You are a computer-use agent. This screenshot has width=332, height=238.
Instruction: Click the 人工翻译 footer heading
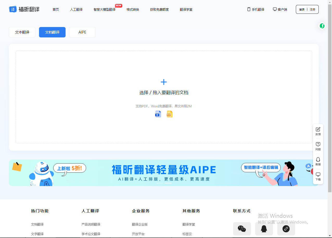pyautogui.click(x=90, y=211)
